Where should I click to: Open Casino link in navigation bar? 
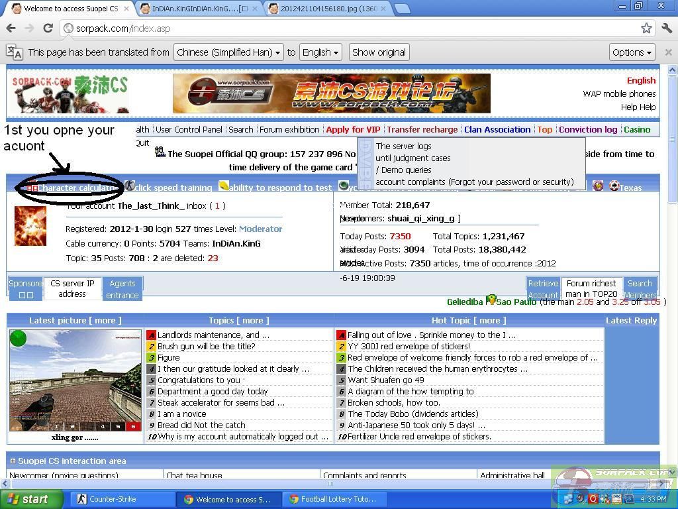636,129
